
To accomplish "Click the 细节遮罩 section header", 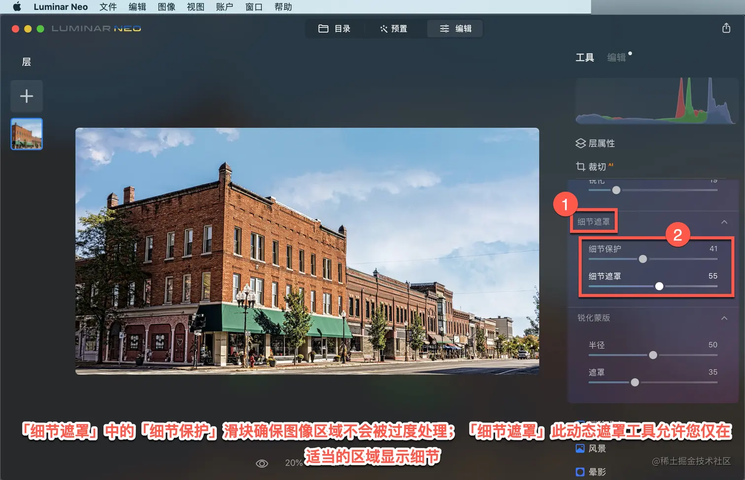I will [594, 222].
